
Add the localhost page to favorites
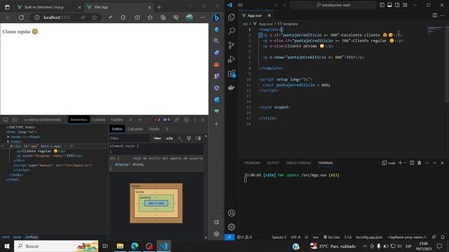point(95,17)
